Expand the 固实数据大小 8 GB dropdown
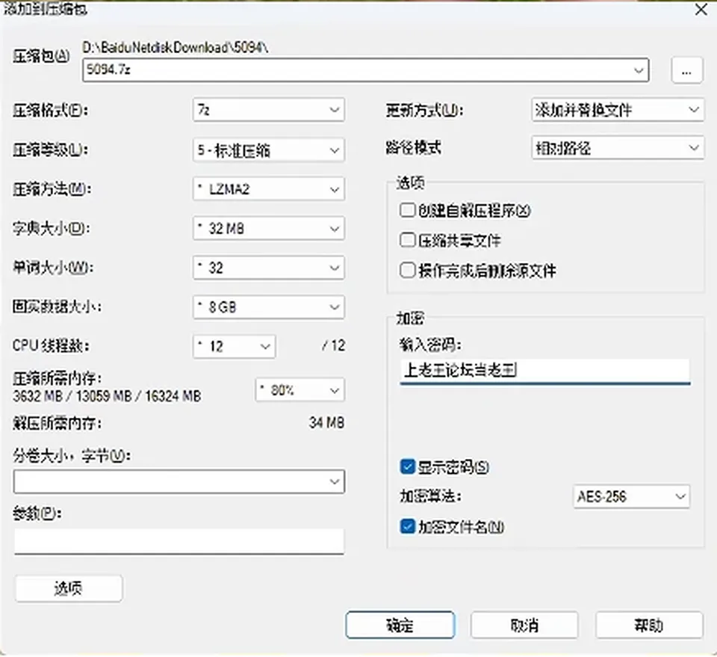Viewport: 717px width, 657px height. point(268,307)
